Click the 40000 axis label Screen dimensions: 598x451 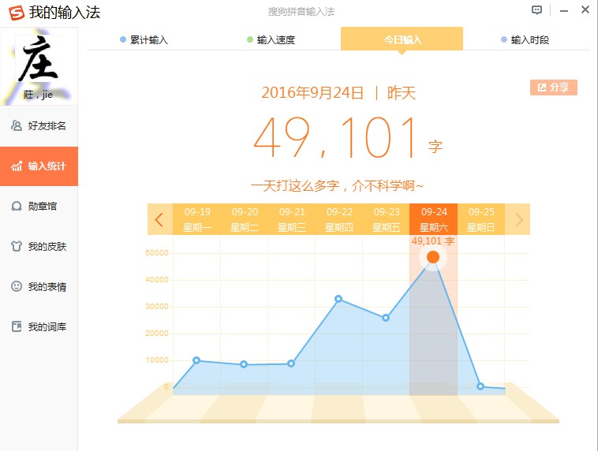(x=157, y=280)
